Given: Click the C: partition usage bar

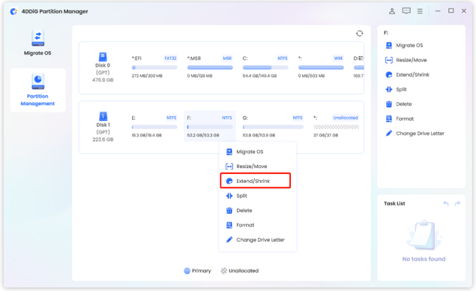Looking at the screenshot, I should [x=265, y=68].
